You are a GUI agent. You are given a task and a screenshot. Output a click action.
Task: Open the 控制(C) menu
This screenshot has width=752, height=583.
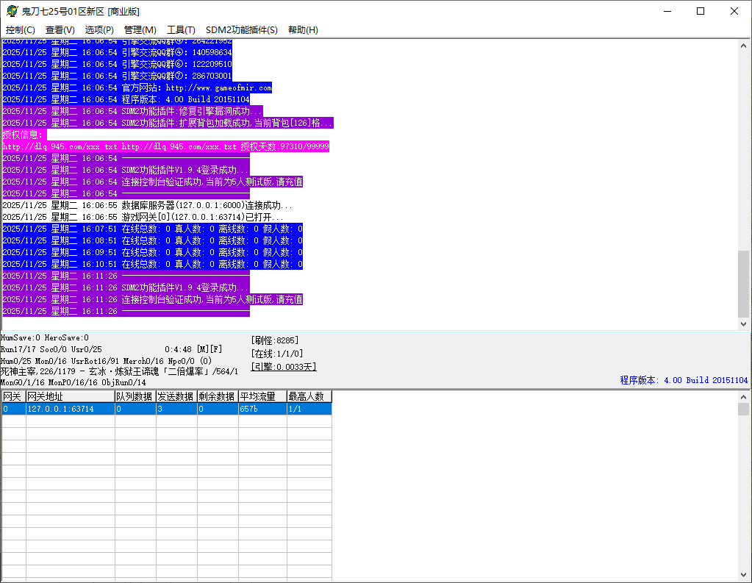pyautogui.click(x=20, y=30)
